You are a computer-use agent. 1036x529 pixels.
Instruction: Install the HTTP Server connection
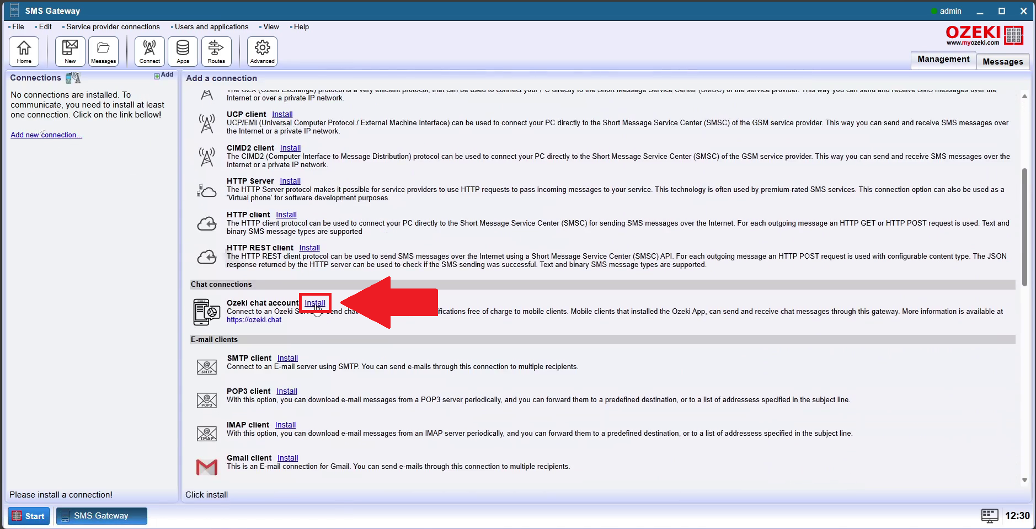click(x=290, y=181)
